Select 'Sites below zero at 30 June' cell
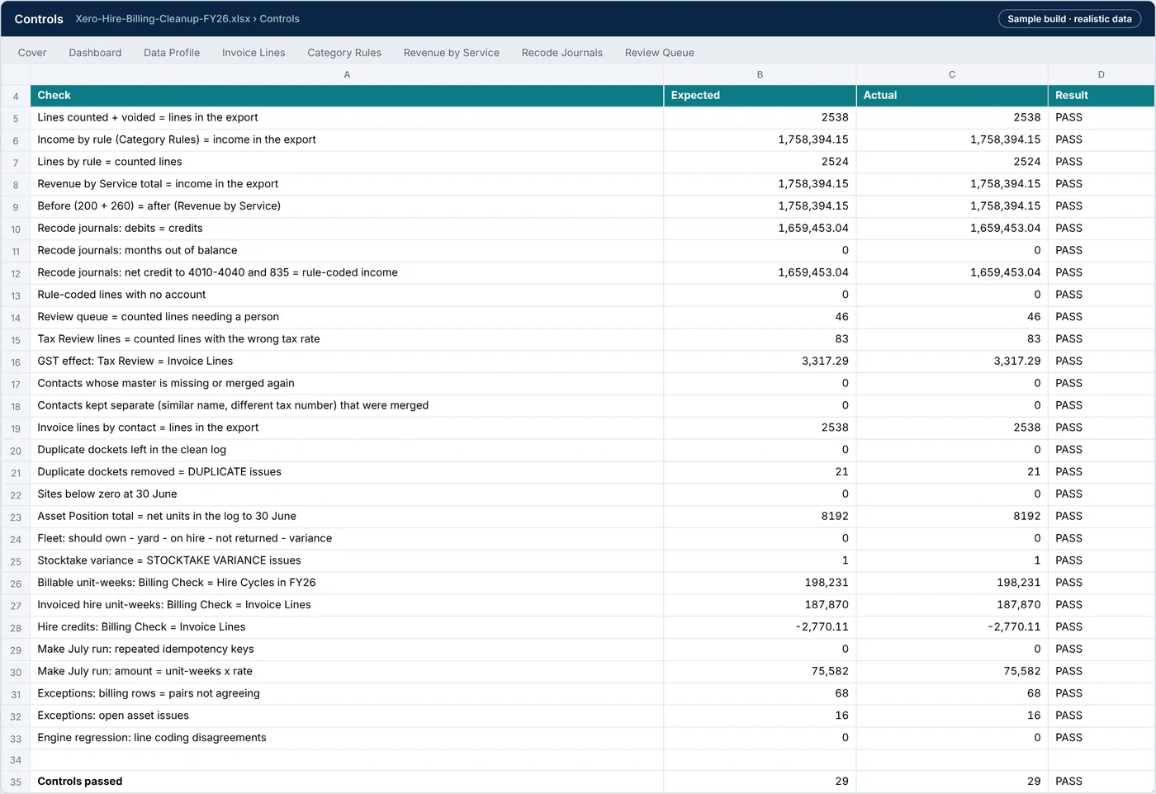This screenshot has height=794, width=1156. (347, 494)
